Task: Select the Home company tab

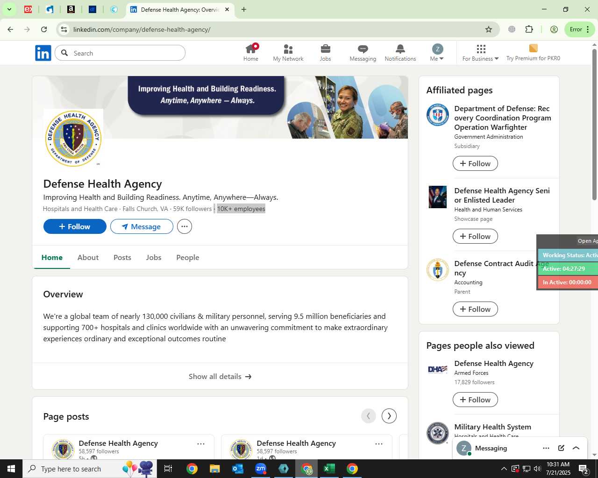Action: (52, 257)
